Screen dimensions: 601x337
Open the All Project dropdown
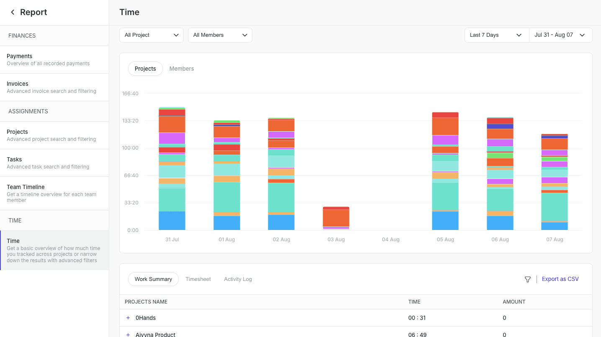(x=152, y=35)
